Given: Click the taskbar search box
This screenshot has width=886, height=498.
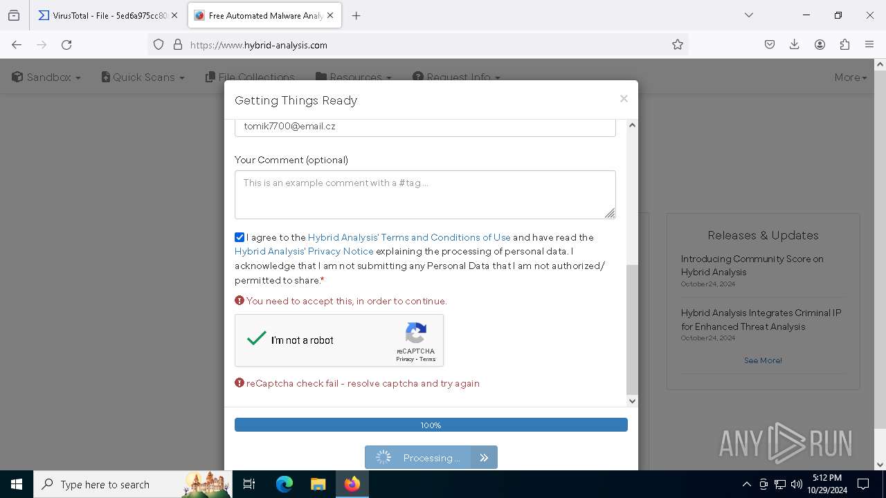Looking at the screenshot, I should 133,484.
